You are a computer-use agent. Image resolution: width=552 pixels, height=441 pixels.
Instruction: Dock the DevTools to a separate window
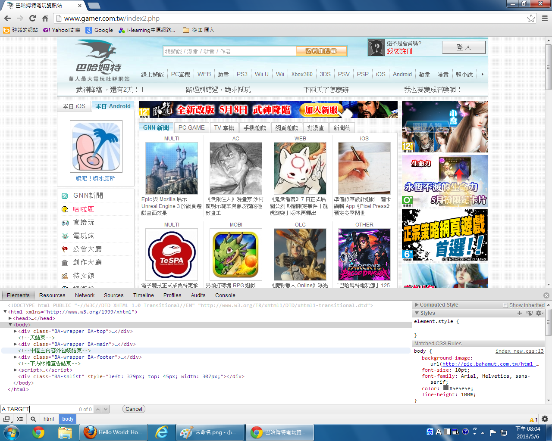(6, 419)
